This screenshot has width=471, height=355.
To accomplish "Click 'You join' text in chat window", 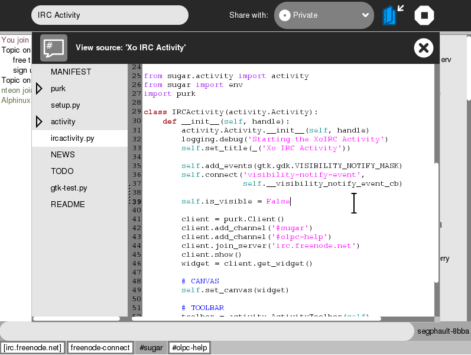I will (x=15, y=40).
